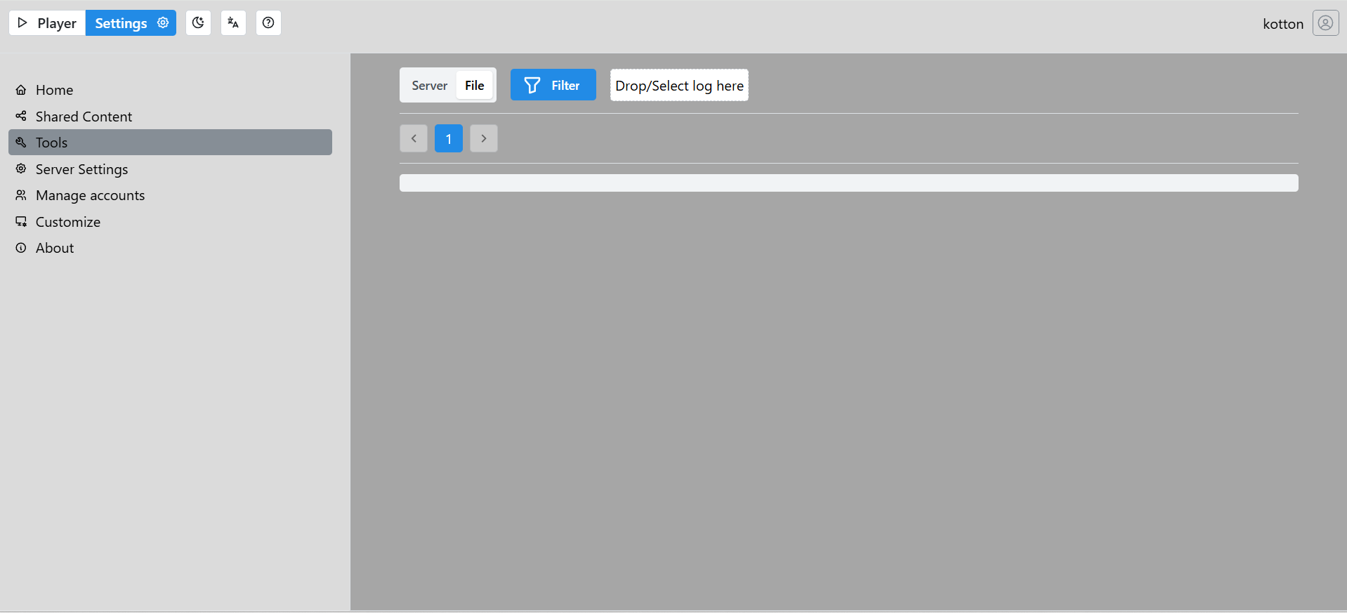Select the File log source option

coord(475,86)
